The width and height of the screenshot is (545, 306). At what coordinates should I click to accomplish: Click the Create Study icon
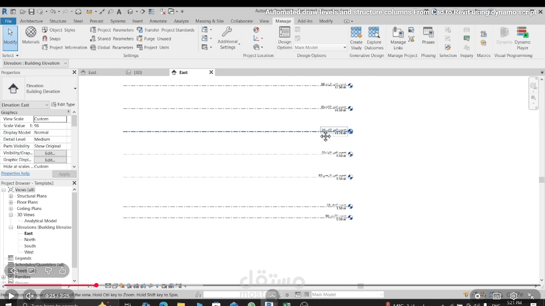356,32
